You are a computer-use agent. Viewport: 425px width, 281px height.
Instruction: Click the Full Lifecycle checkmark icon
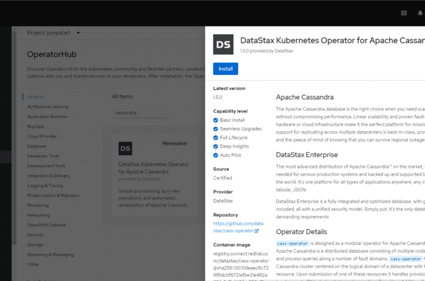pos(215,138)
